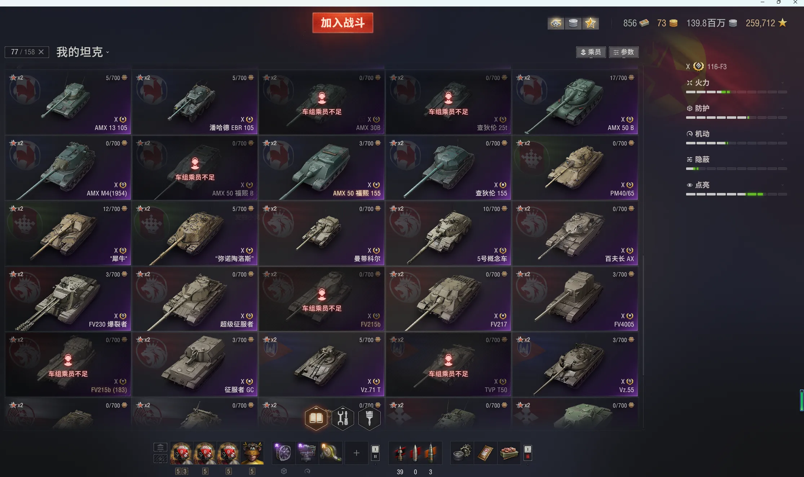Select the reindeer crew member portrait

(252, 453)
